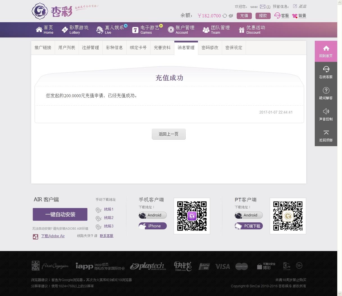The height and width of the screenshot is (296, 342).
Task: Click the location pin beside 线路3
Action: [98, 227]
